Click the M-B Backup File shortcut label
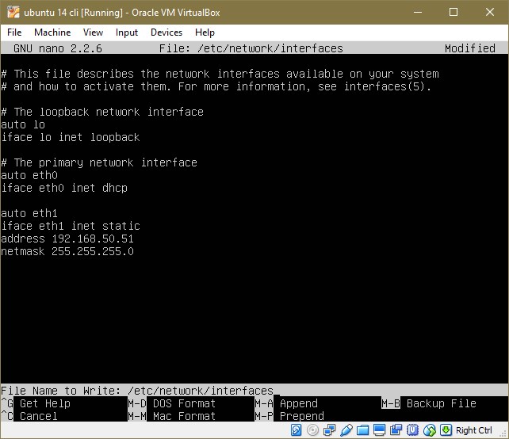 click(x=429, y=403)
